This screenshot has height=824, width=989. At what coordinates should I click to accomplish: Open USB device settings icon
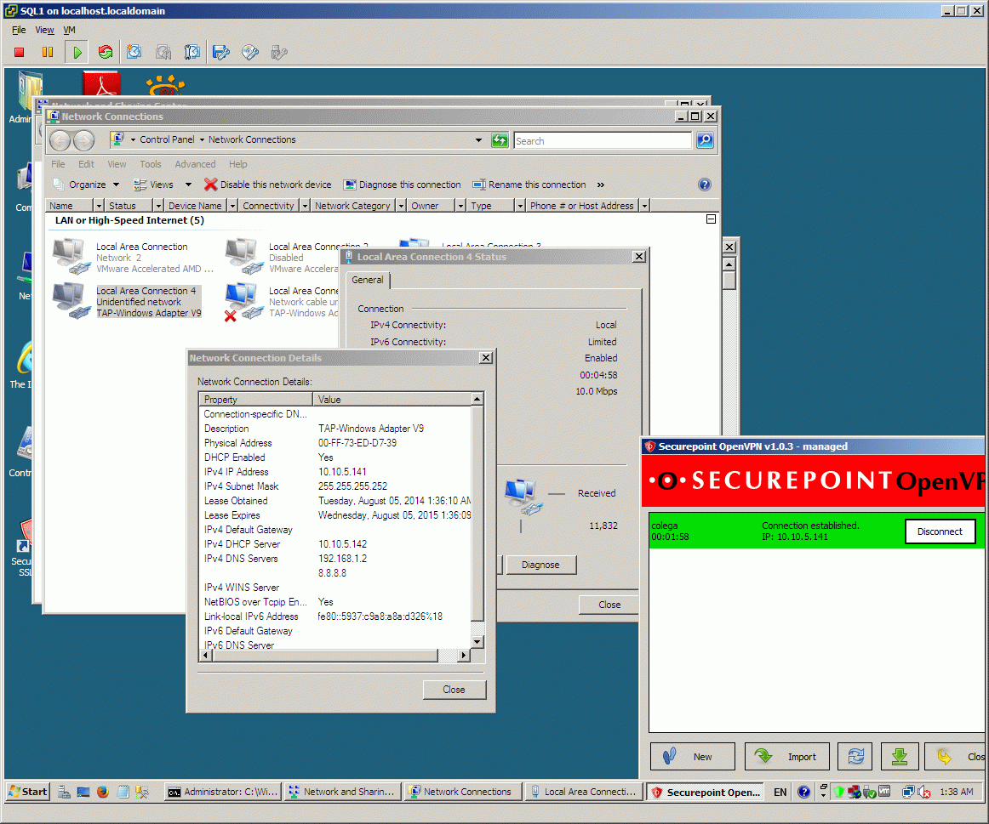(279, 52)
